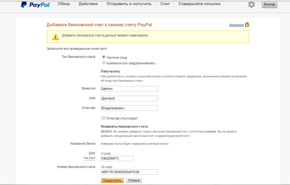Click the Отмена button

[x=134, y=180]
